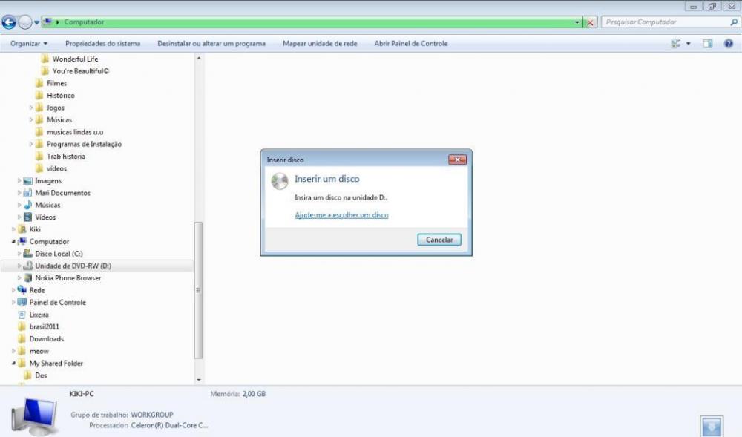Collapse the Computador tree node

click(13, 242)
